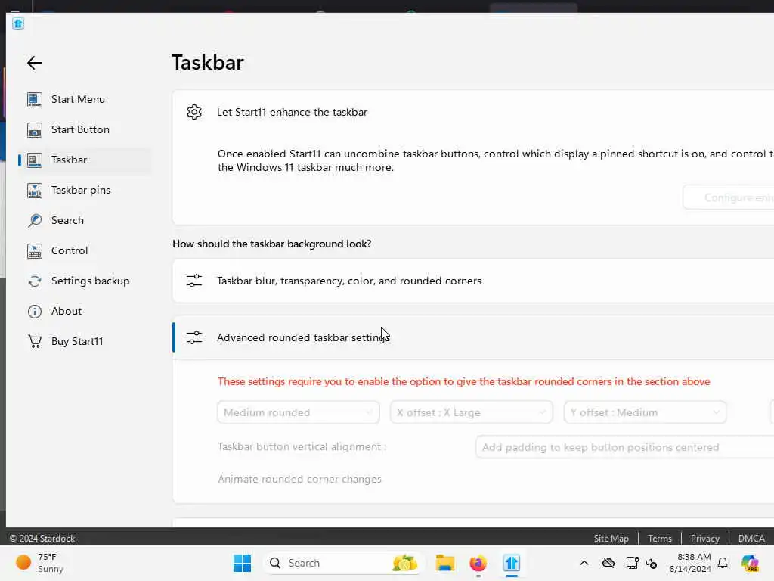
Task: Open the Privacy link
Action: coord(705,539)
